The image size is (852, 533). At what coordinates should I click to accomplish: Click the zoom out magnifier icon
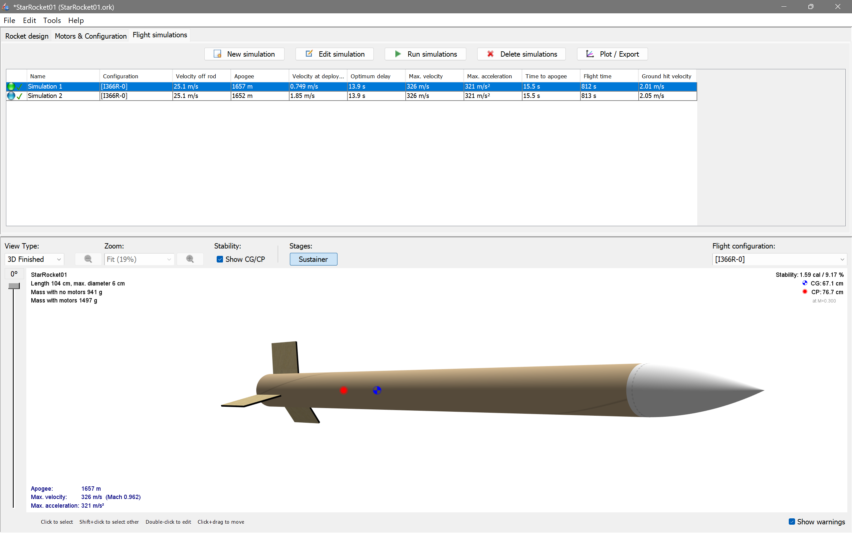coord(88,259)
